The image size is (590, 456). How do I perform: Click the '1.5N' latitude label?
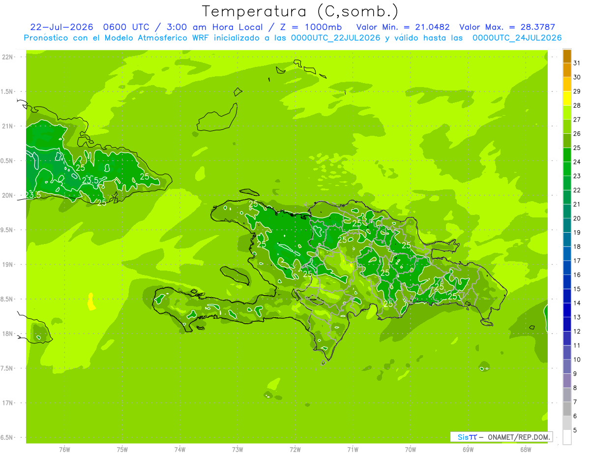[x=7, y=92]
